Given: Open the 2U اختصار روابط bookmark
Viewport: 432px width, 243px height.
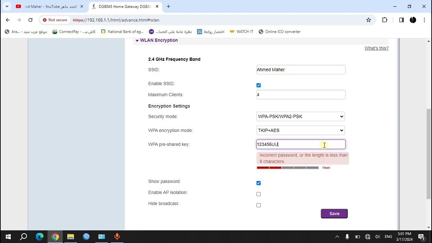Looking at the screenshot, I should [x=211, y=32].
